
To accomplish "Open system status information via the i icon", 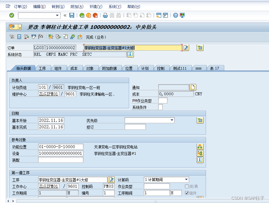I will pos(131,54).
